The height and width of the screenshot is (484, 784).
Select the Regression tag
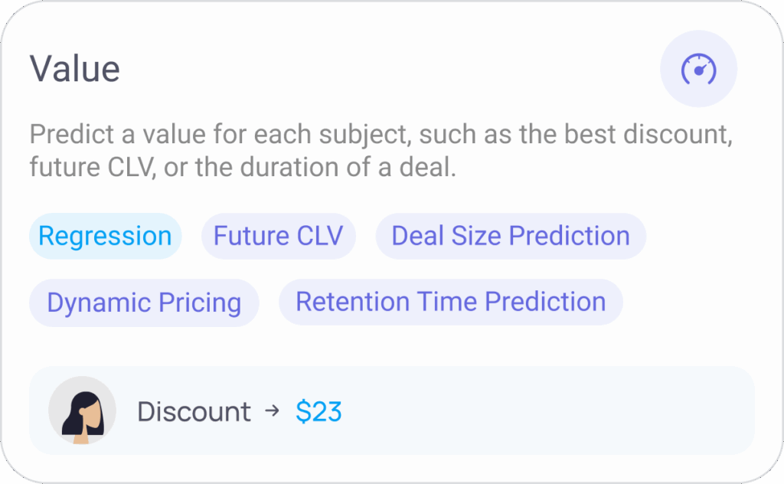point(105,236)
